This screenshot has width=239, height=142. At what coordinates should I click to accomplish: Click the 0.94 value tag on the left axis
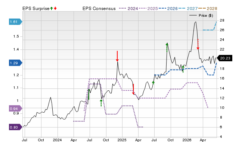click(x=16, y=109)
